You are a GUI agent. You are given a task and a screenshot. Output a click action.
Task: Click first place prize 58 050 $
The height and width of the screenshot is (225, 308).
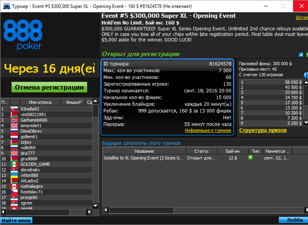[293, 82]
